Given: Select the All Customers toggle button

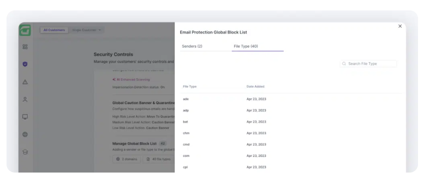Looking at the screenshot, I should 54,30.
